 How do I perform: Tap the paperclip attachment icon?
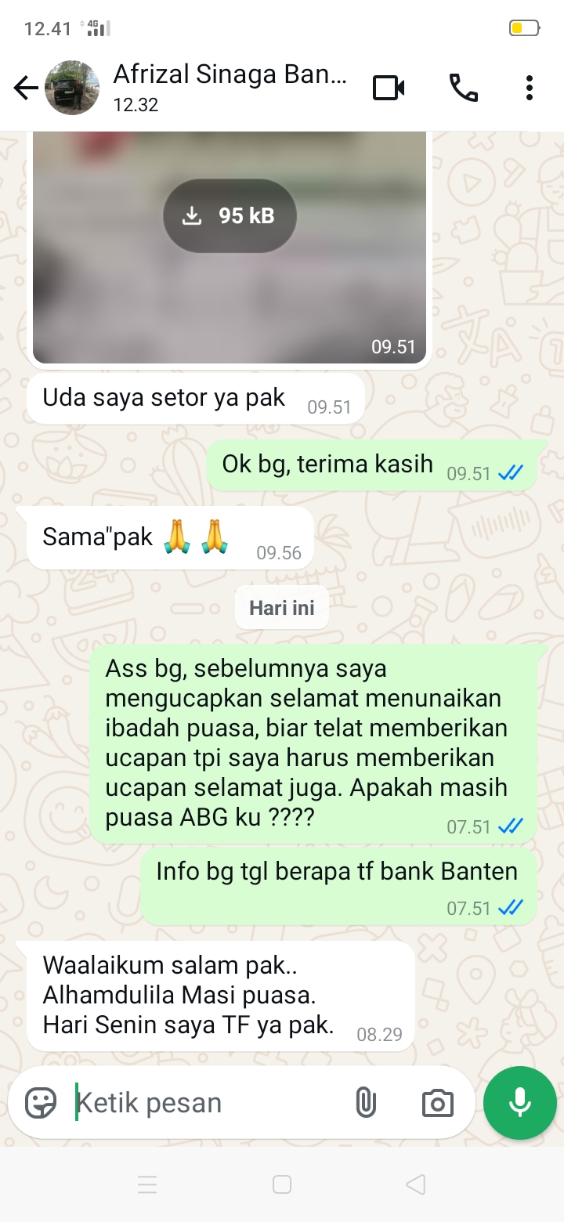tap(365, 1103)
